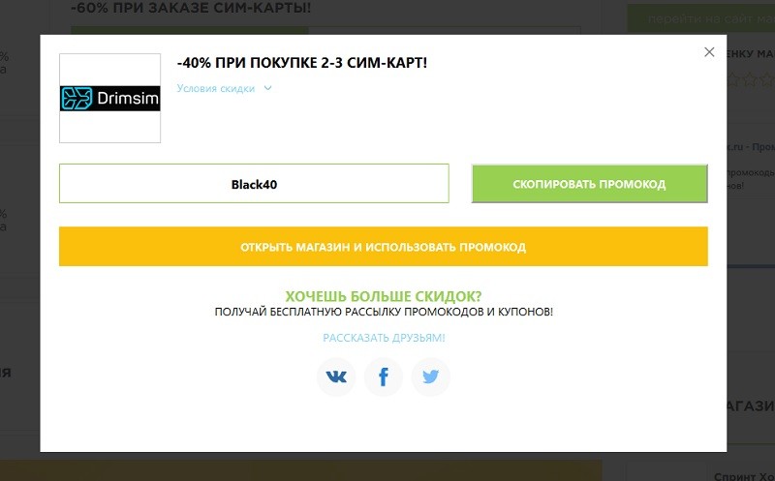Image resolution: width=775 pixels, height=481 pixels.
Task: Click the Black40 promo code field
Action: tap(254, 183)
